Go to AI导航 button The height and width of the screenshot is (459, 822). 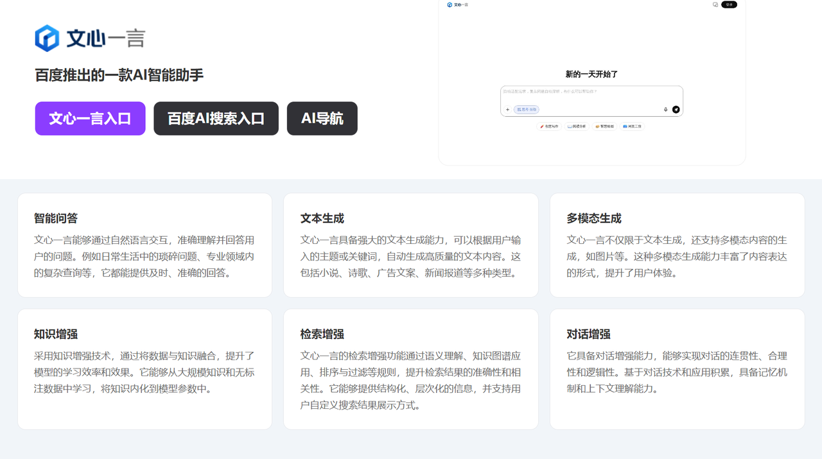(322, 119)
